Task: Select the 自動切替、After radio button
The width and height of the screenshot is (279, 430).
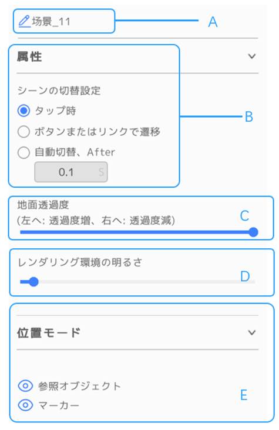Action: pyautogui.click(x=23, y=152)
